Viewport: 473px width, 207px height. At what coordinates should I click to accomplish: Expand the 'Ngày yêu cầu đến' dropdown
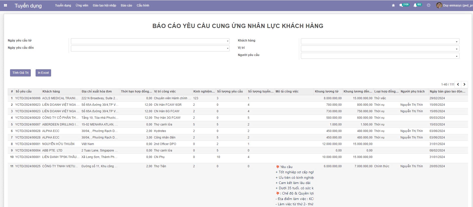(x=227, y=48)
